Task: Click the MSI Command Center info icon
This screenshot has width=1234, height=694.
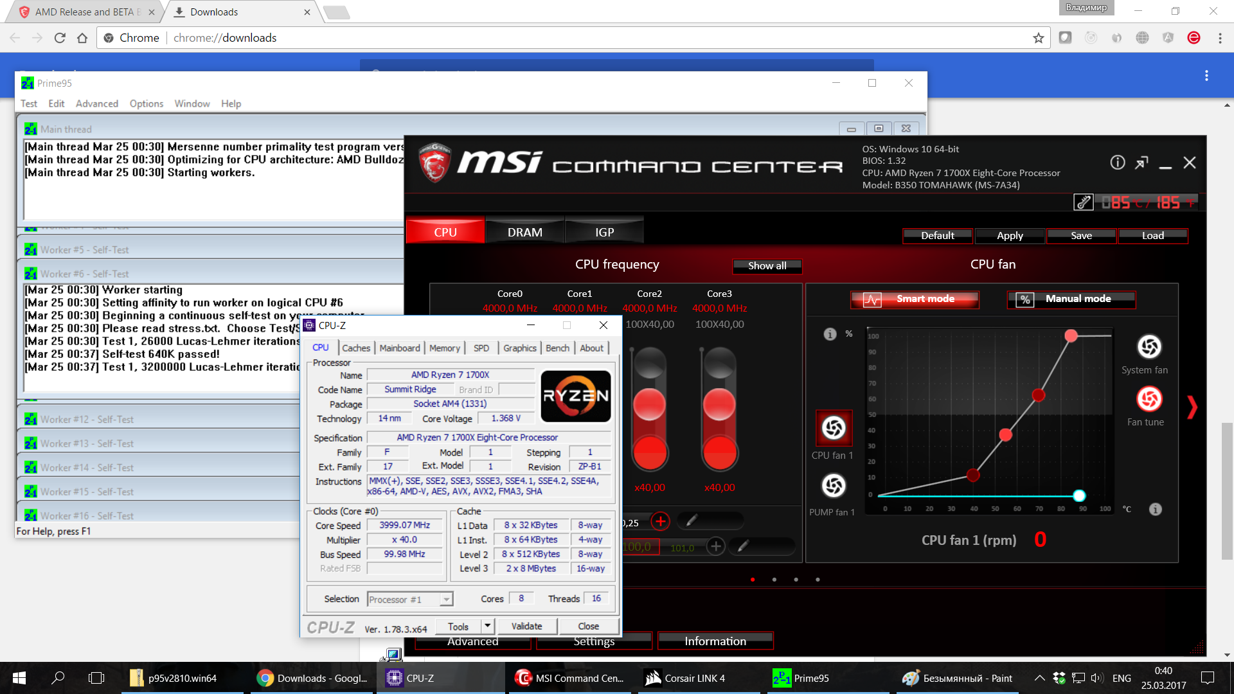Action: tap(1118, 163)
